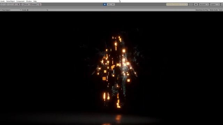
Task: Open the Component menu
Action: (20, 1)
